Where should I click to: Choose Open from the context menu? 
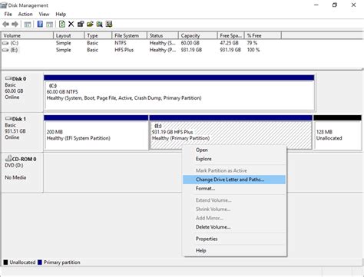point(234,150)
